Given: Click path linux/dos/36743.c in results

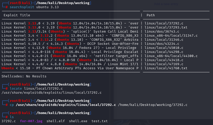Looking at the screenshot, I should (x=162, y=31).
